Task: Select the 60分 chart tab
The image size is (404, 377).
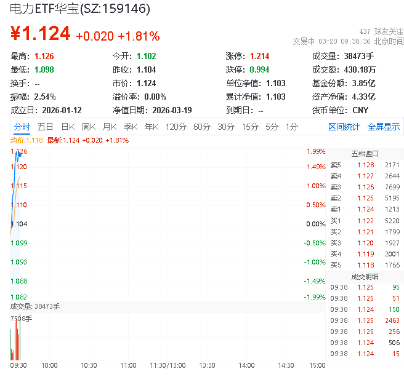Action: pyautogui.click(x=202, y=127)
